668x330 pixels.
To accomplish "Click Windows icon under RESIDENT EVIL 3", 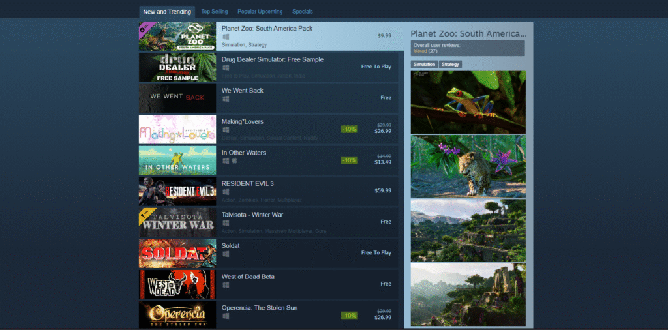I will pos(226,192).
